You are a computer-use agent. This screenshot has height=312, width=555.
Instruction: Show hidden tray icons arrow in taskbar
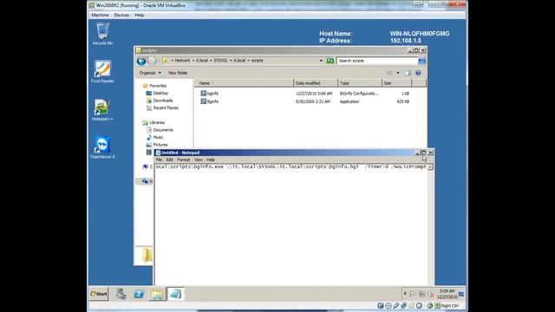click(405, 294)
